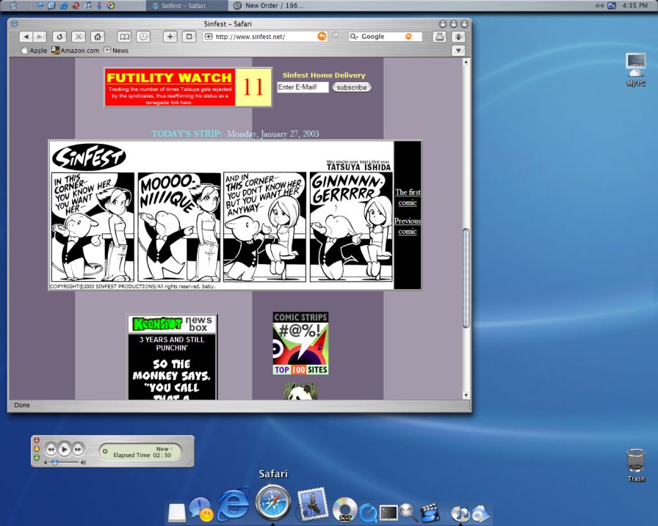Image resolution: width=658 pixels, height=526 pixels.
Task: Reload the Sinfest page
Action: 59,37
